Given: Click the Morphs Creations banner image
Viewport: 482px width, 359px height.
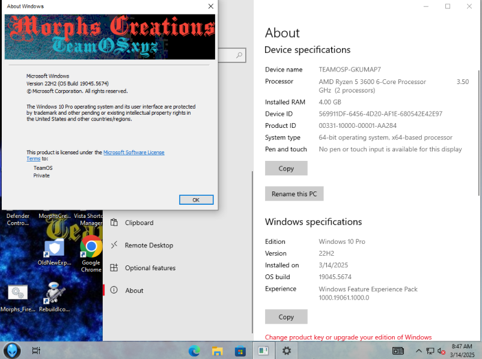Looking at the screenshot, I should tap(110, 37).
